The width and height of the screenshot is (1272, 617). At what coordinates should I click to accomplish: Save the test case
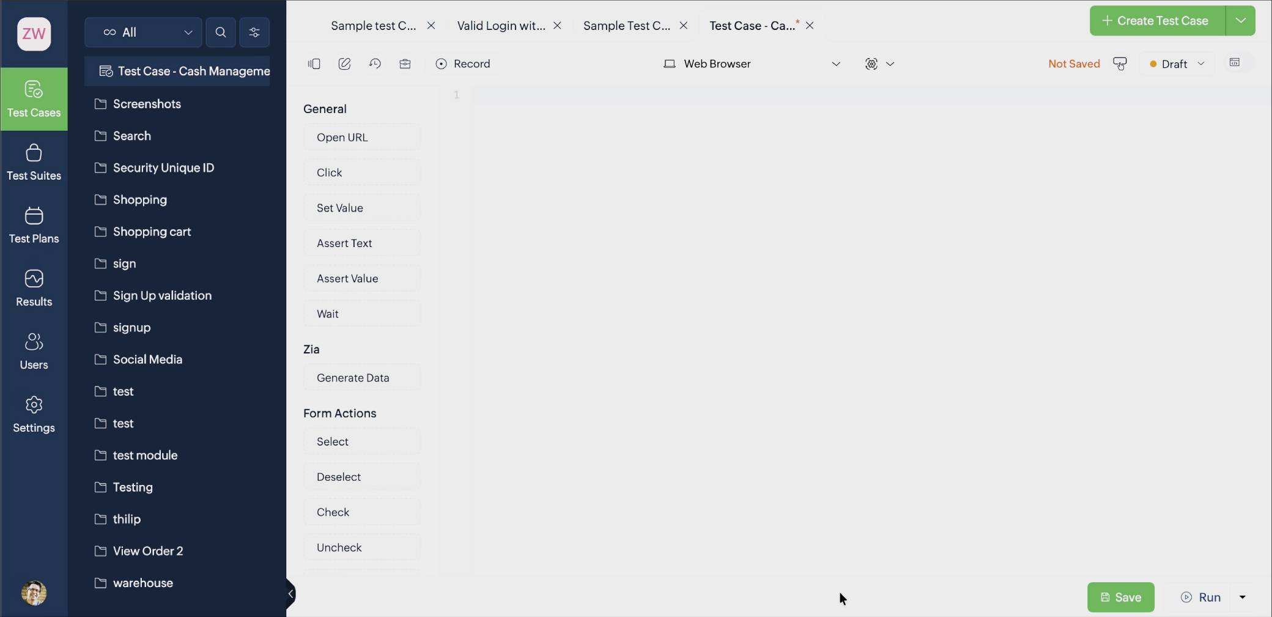tap(1120, 597)
